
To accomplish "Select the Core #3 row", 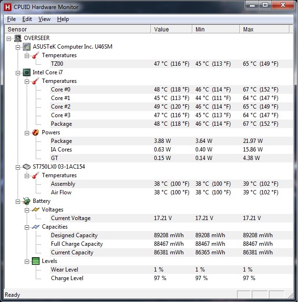I will pyautogui.click(x=171, y=115).
